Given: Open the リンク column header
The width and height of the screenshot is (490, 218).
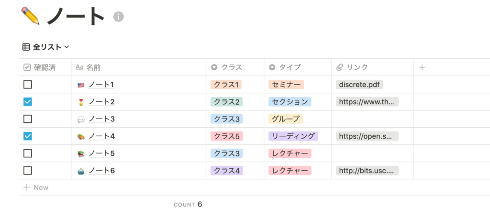Looking at the screenshot, I should pyautogui.click(x=372, y=67).
